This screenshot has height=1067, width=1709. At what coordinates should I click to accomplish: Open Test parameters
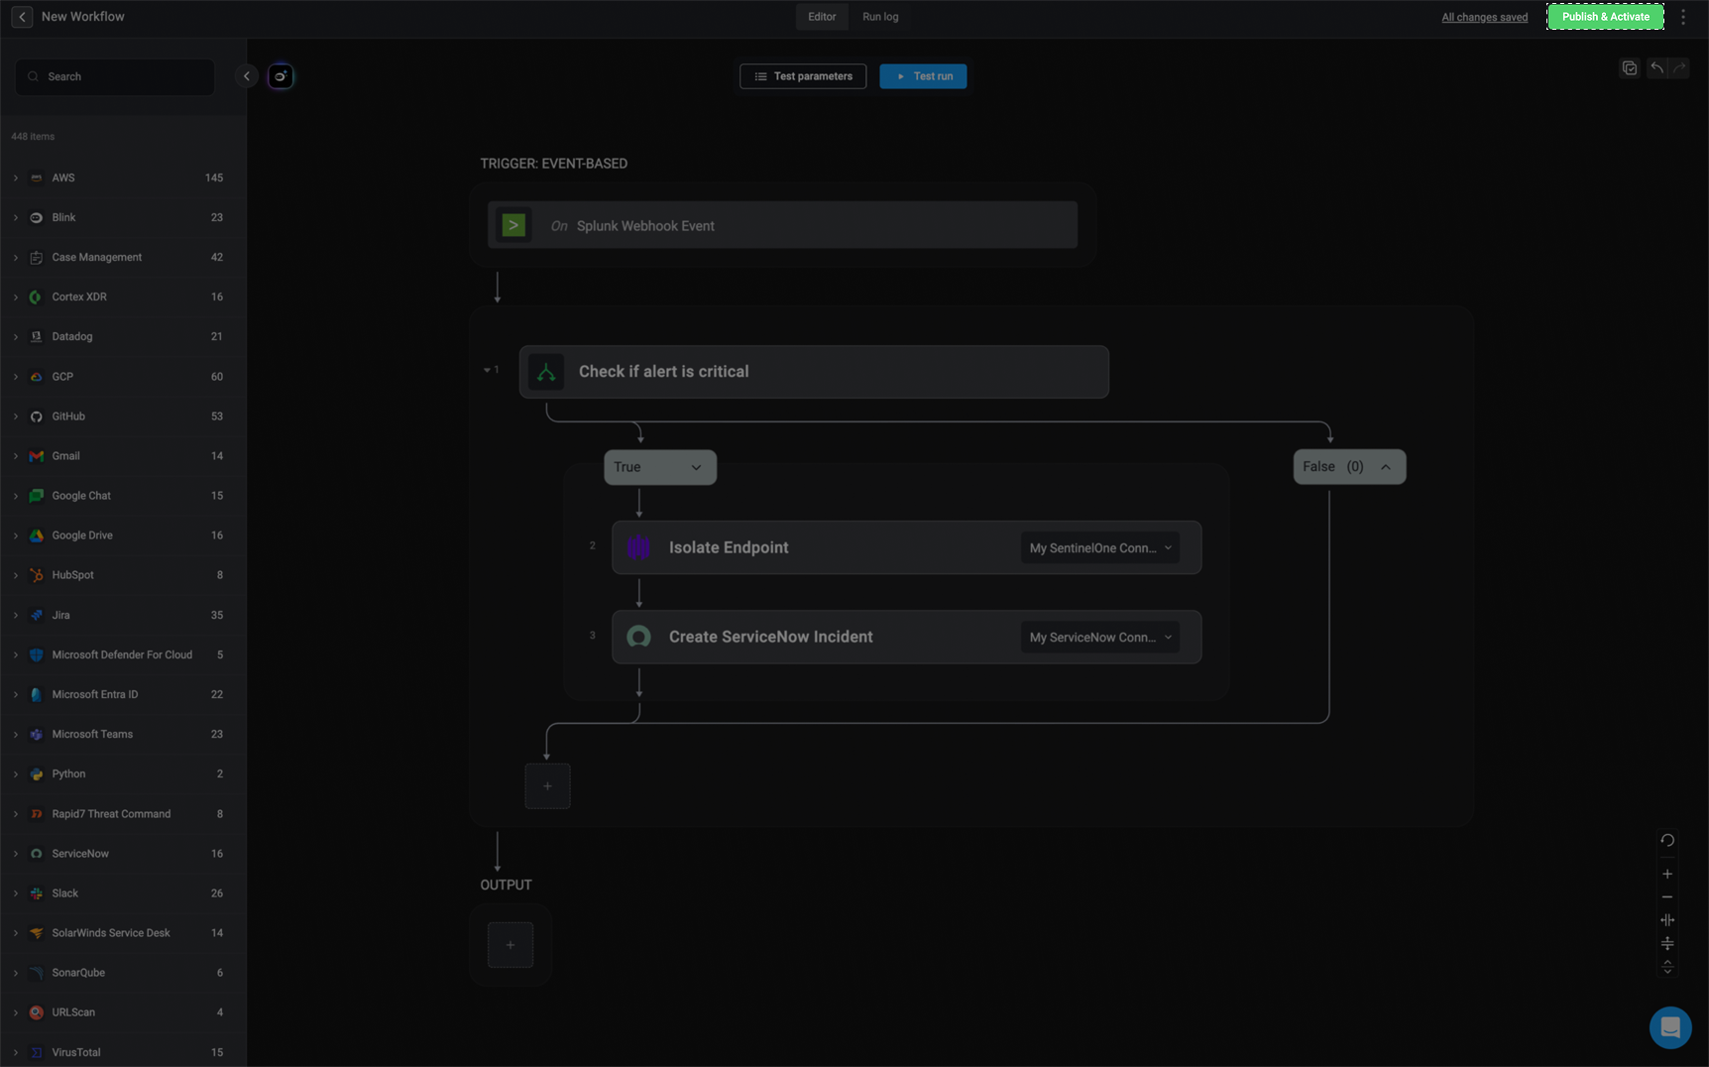coord(803,76)
